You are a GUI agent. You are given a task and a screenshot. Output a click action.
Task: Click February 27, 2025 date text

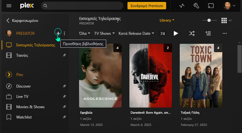[194, 125]
